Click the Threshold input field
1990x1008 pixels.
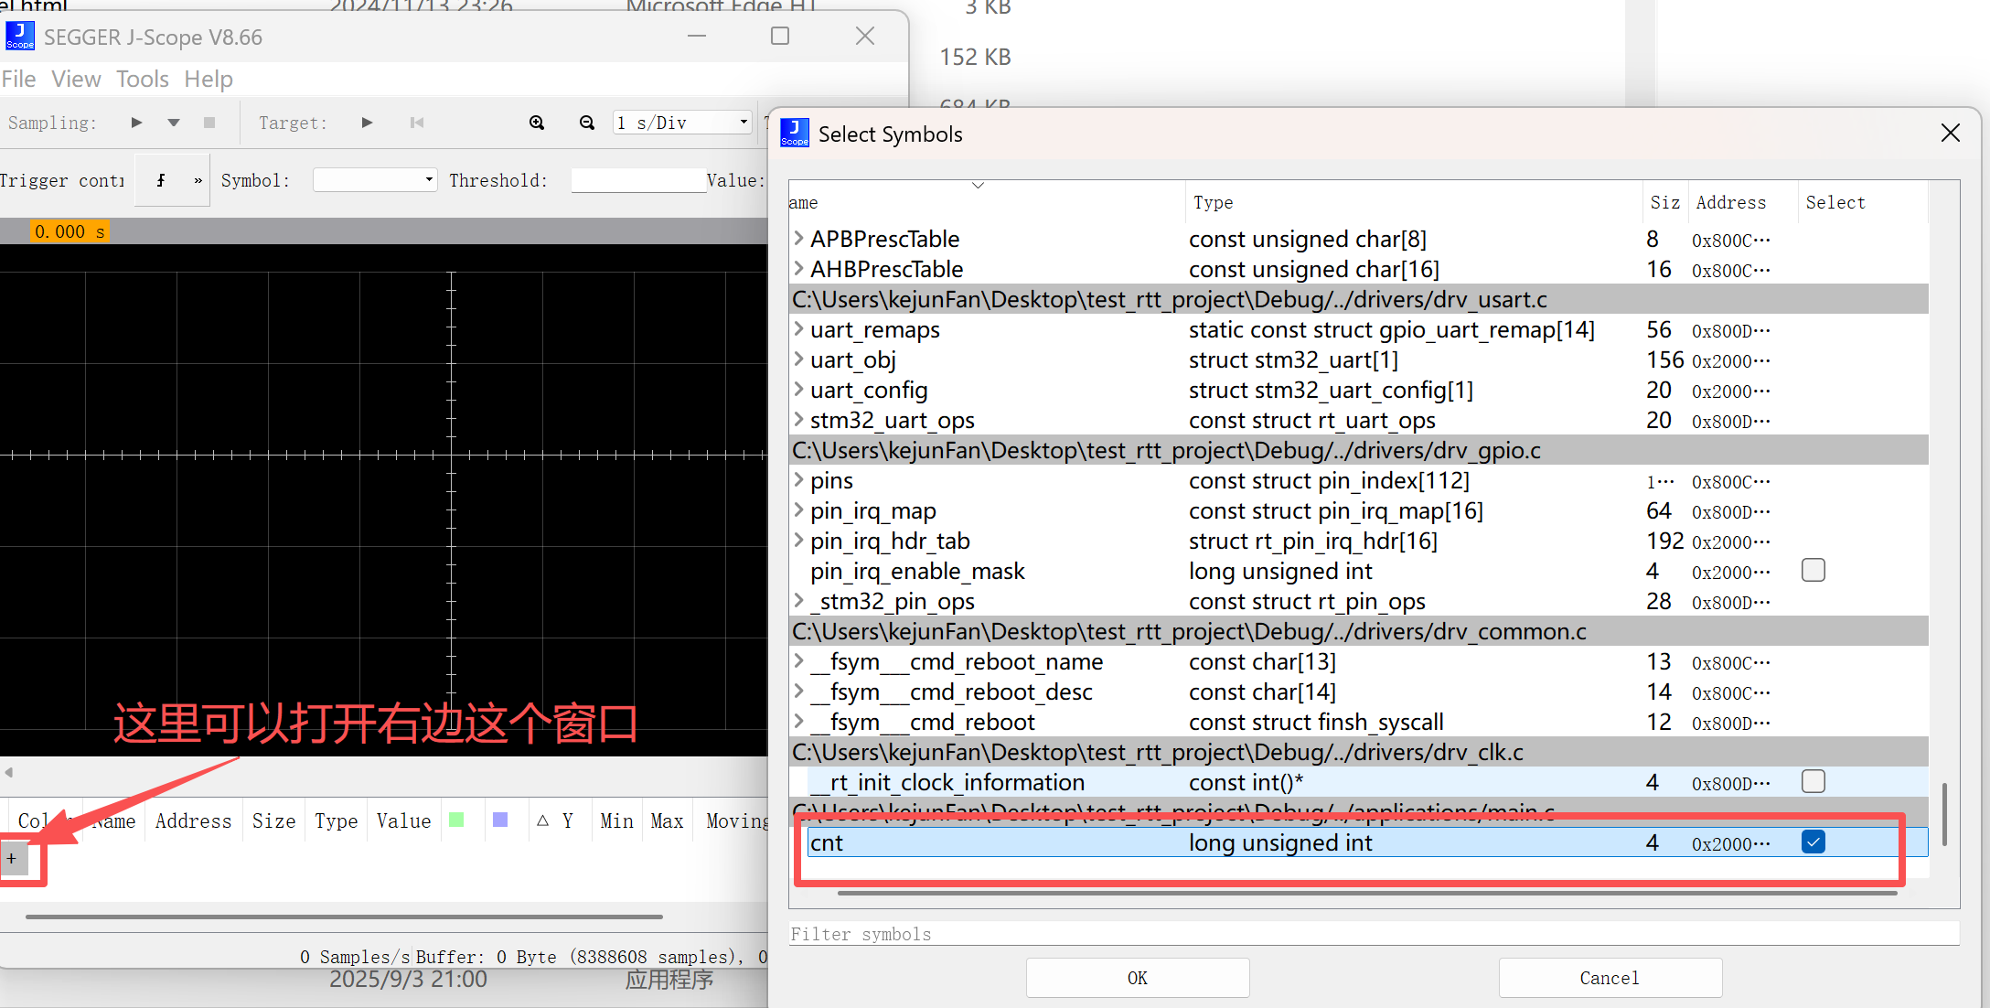pyautogui.click(x=639, y=180)
